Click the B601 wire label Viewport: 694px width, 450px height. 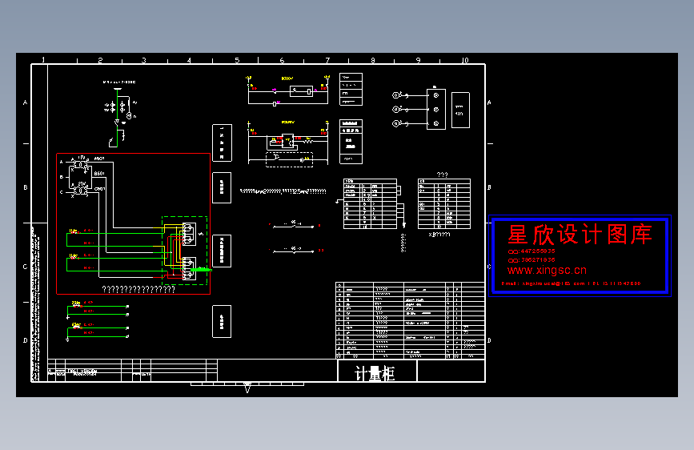[99, 174]
